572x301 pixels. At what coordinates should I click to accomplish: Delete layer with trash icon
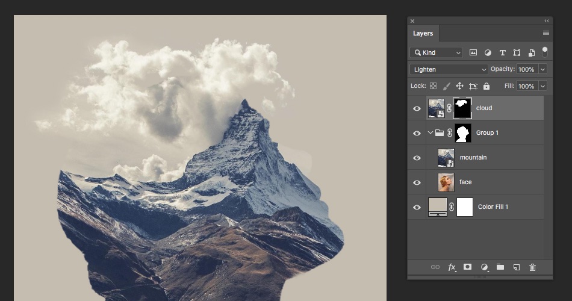532,267
